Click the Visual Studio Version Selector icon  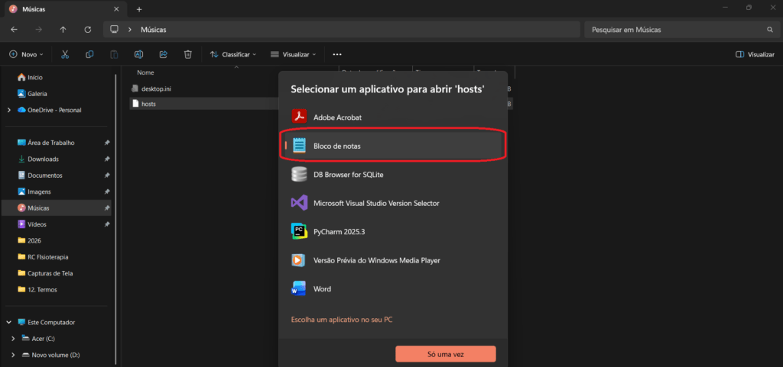(299, 203)
